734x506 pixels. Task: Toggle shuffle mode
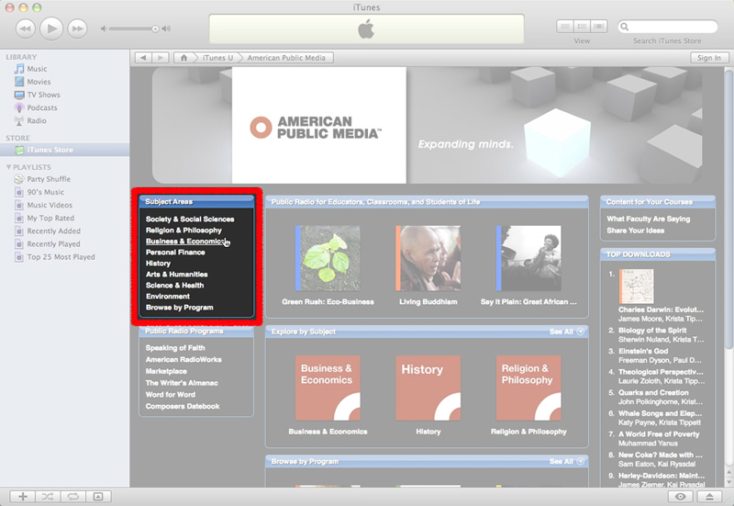point(48,497)
